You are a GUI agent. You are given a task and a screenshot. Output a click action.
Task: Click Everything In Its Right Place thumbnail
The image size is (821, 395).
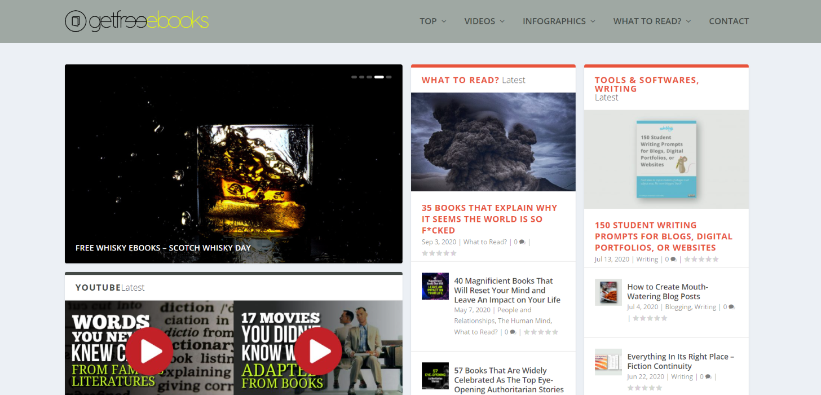click(608, 362)
